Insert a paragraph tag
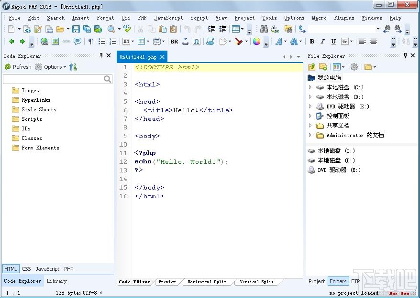Image resolution: width=420 pixels, height=298 pixels. coord(91,42)
